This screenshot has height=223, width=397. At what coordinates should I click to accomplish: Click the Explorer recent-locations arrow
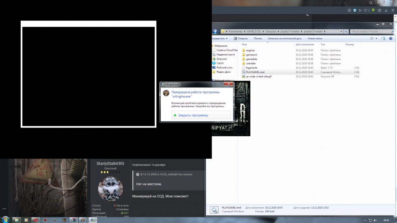pos(219,31)
